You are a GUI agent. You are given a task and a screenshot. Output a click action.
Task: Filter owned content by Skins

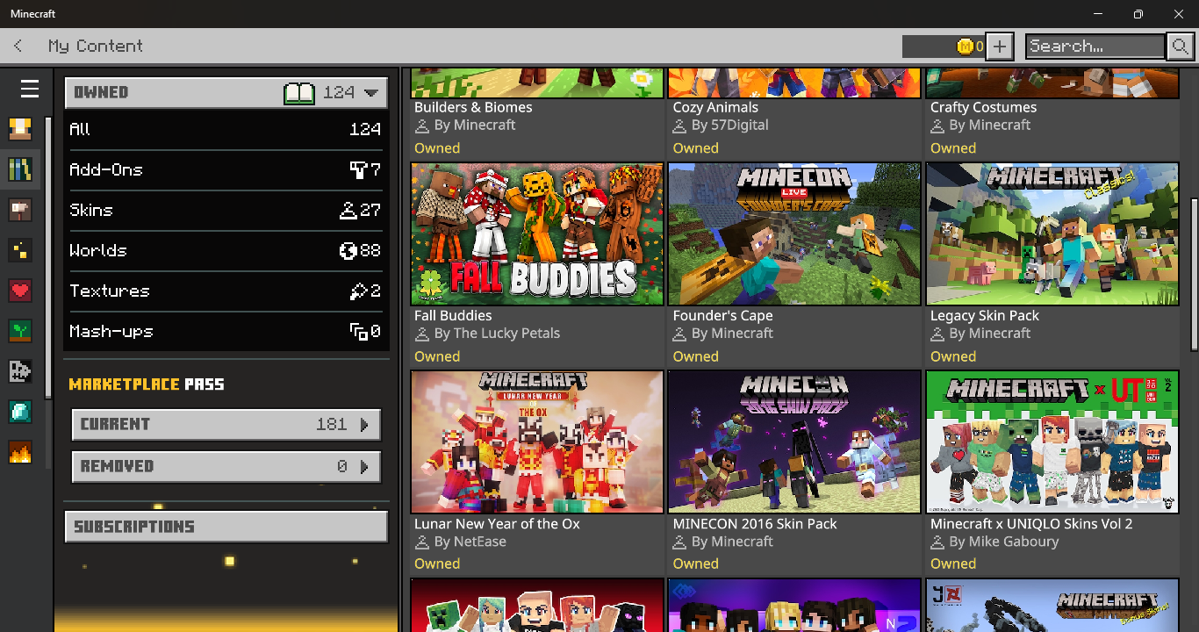pyautogui.click(x=226, y=210)
